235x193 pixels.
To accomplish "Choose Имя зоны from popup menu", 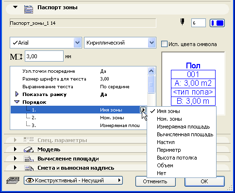I will 182,111.
